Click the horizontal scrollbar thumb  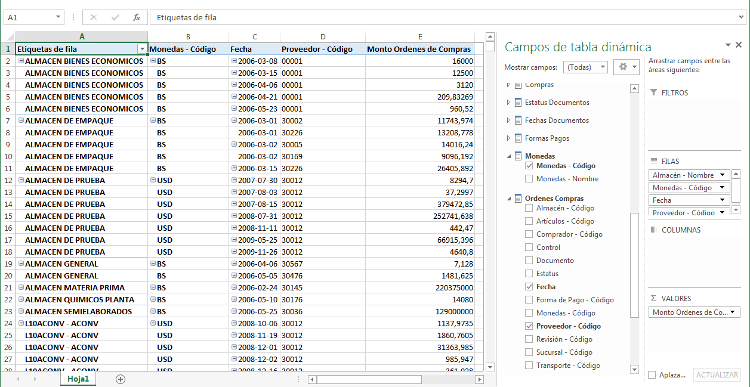pos(369,379)
